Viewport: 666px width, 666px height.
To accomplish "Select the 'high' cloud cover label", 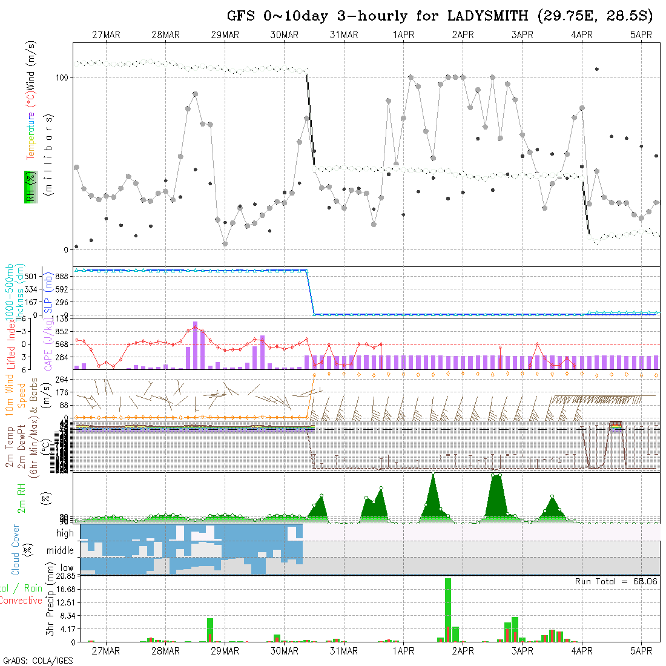I will 65,533.
